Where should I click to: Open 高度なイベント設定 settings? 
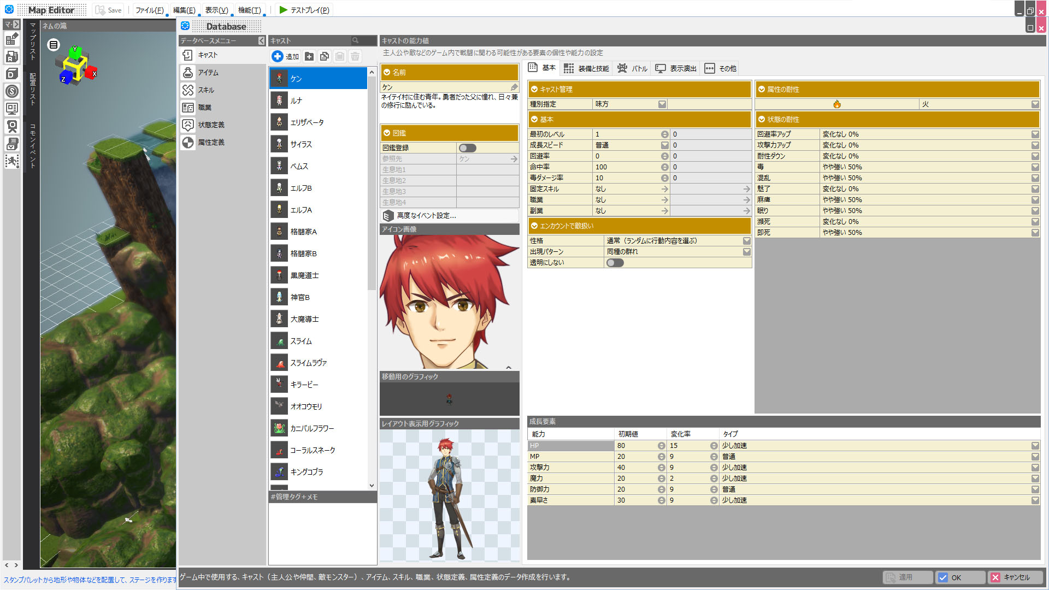[426, 216]
